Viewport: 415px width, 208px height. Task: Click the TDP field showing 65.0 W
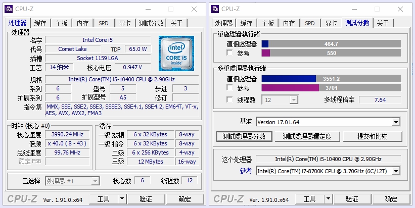[138, 49]
